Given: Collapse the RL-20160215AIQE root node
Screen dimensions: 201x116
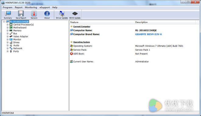Looking at the screenshot, I should (x=4, y=22).
